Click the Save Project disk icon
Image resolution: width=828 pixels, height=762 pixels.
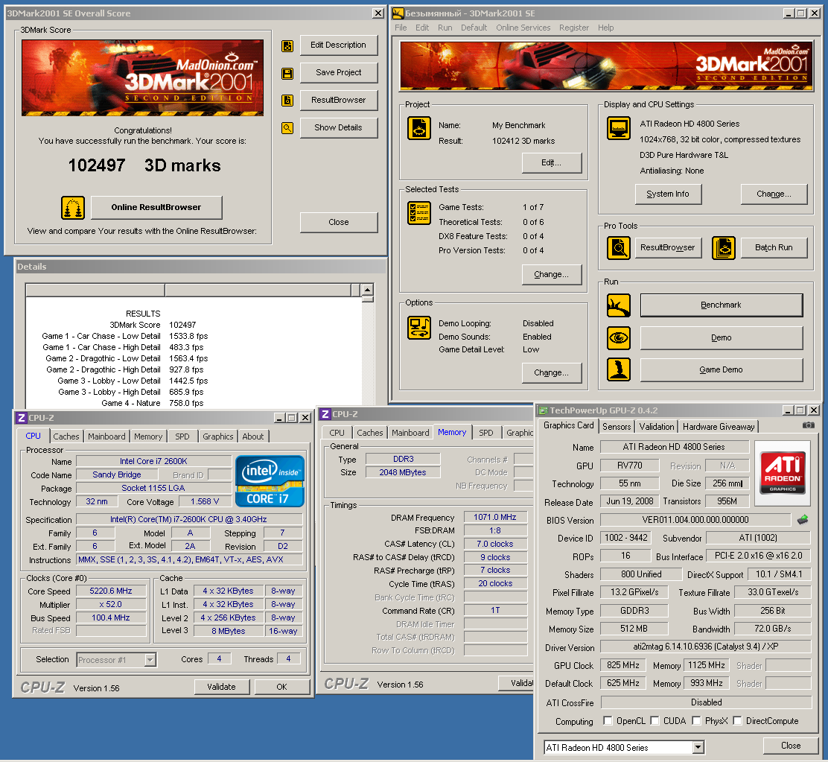click(x=287, y=74)
